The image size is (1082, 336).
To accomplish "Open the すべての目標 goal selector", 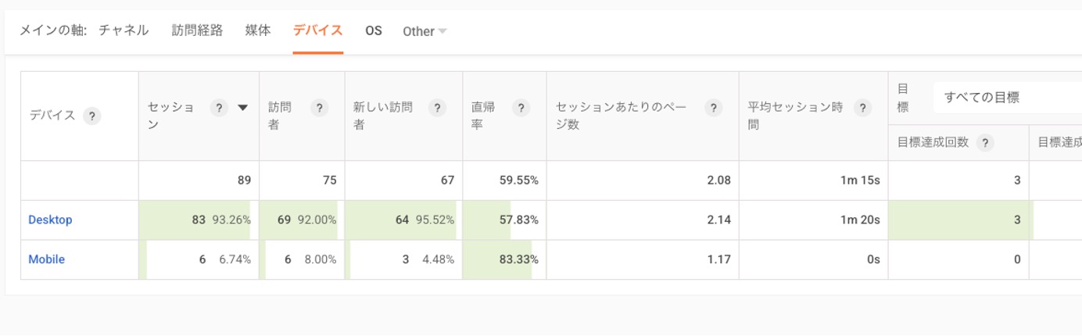I will coord(1007,98).
